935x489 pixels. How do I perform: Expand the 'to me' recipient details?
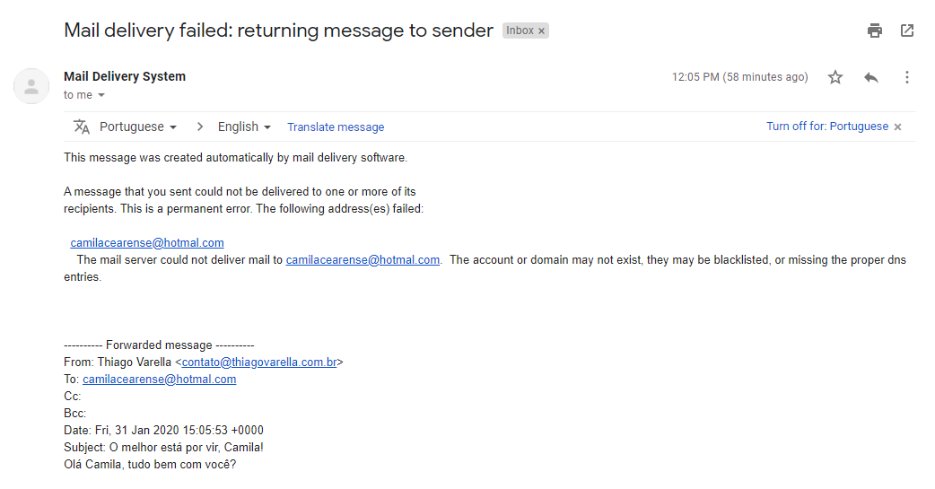pos(101,95)
